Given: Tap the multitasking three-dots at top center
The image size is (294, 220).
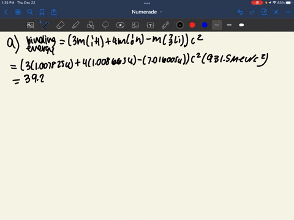Looking at the screenshot, I should (147, 3).
